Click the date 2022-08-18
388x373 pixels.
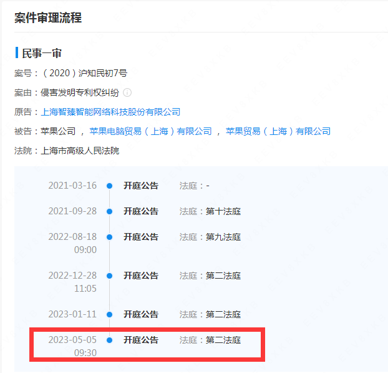[x=72, y=237]
